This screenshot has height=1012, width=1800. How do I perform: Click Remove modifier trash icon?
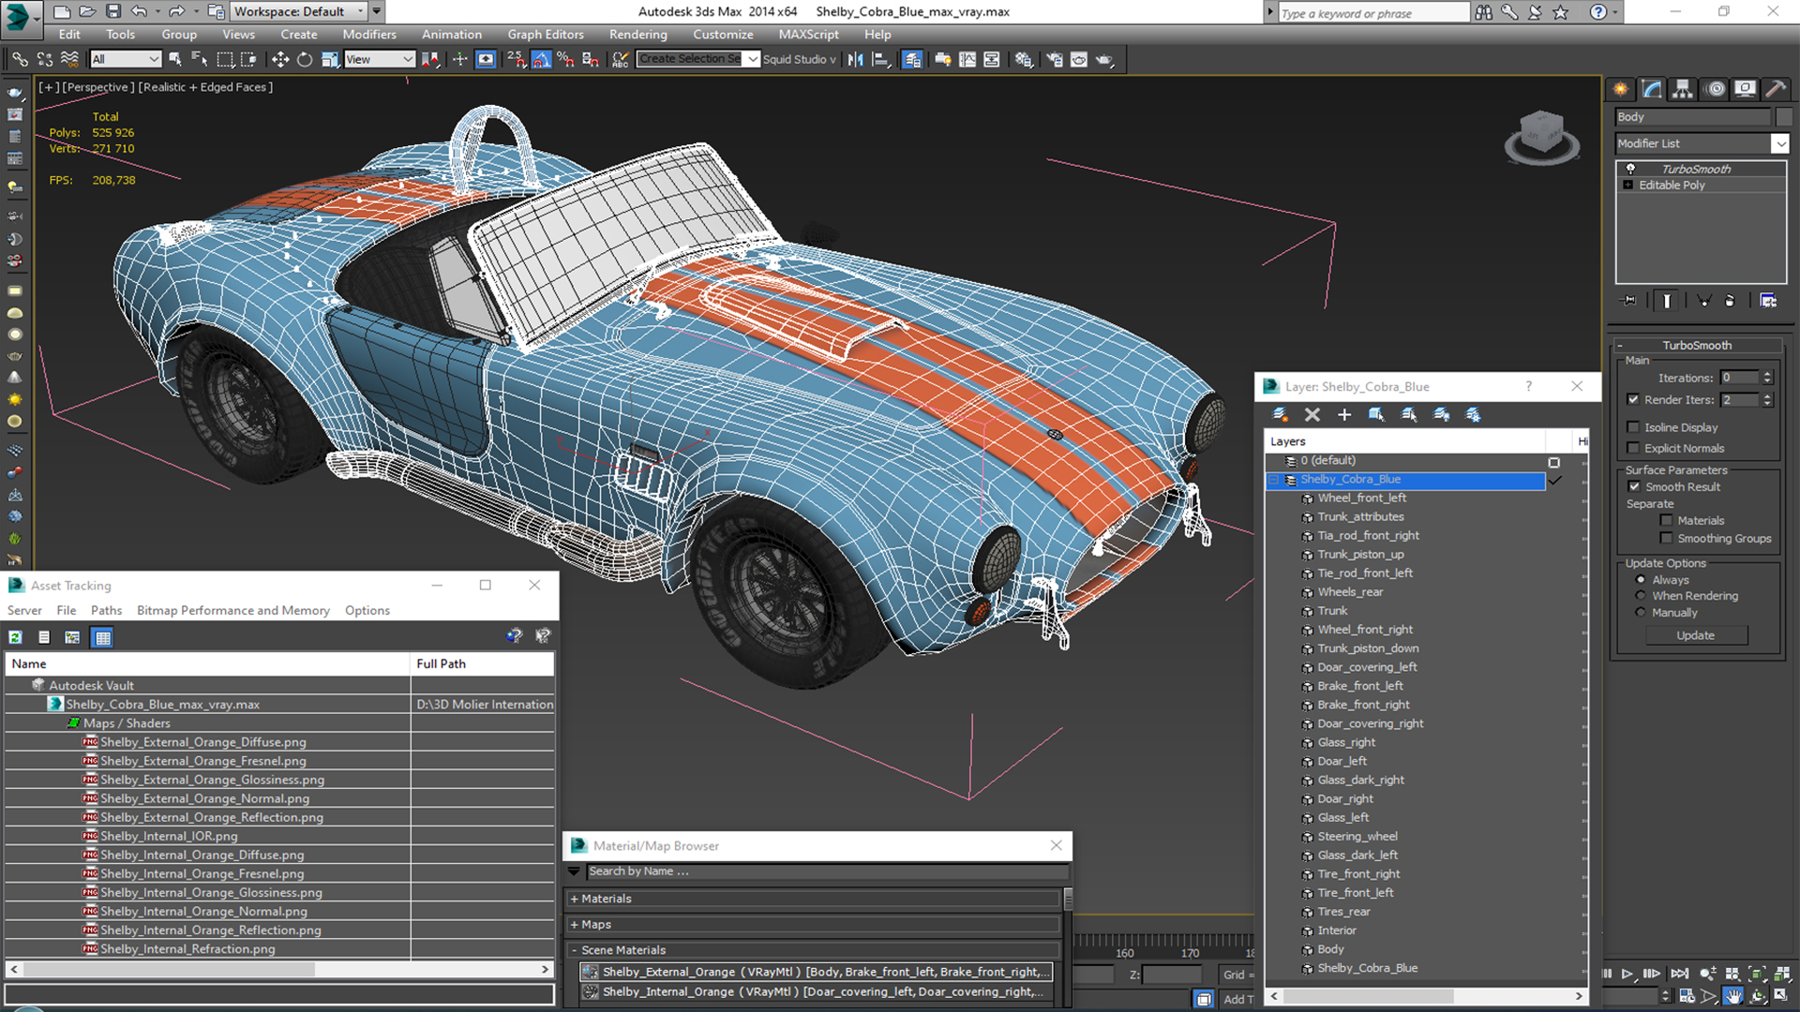tap(1730, 301)
